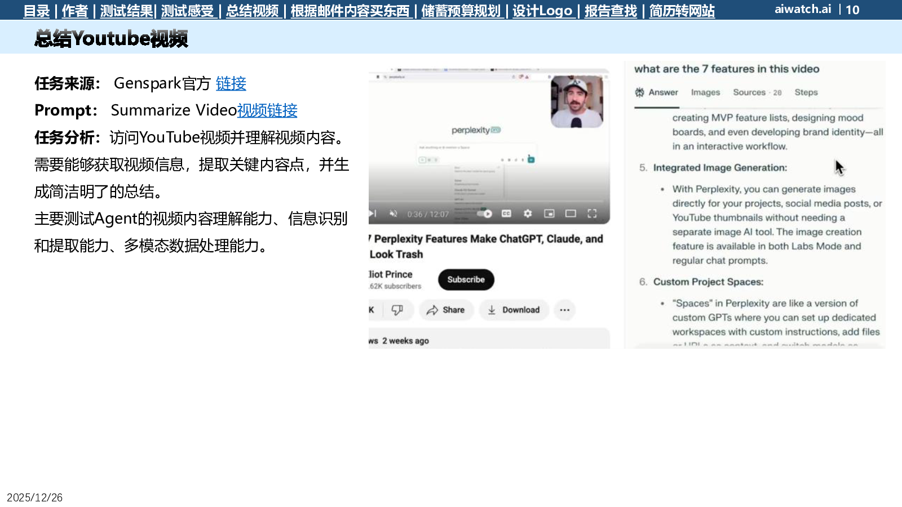Click the miniplayer icon
Viewport: 902px width, 507px height.
tap(549, 214)
